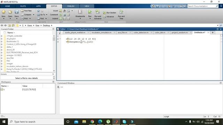Screen dimensions: 223x125
Task: Click Run Section button
Action: [109, 13]
